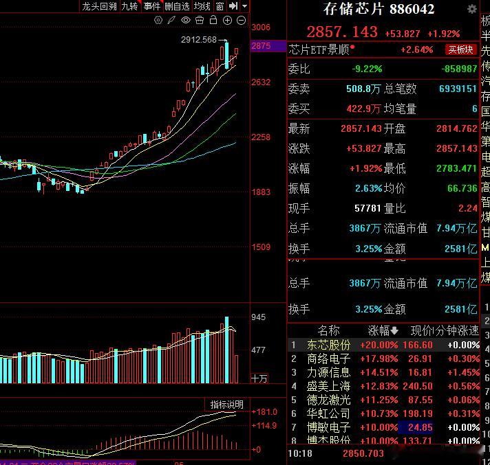Screen dimensions: 490x465
Task: Click the 10:18 time tick entry
Action: click(x=299, y=453)
